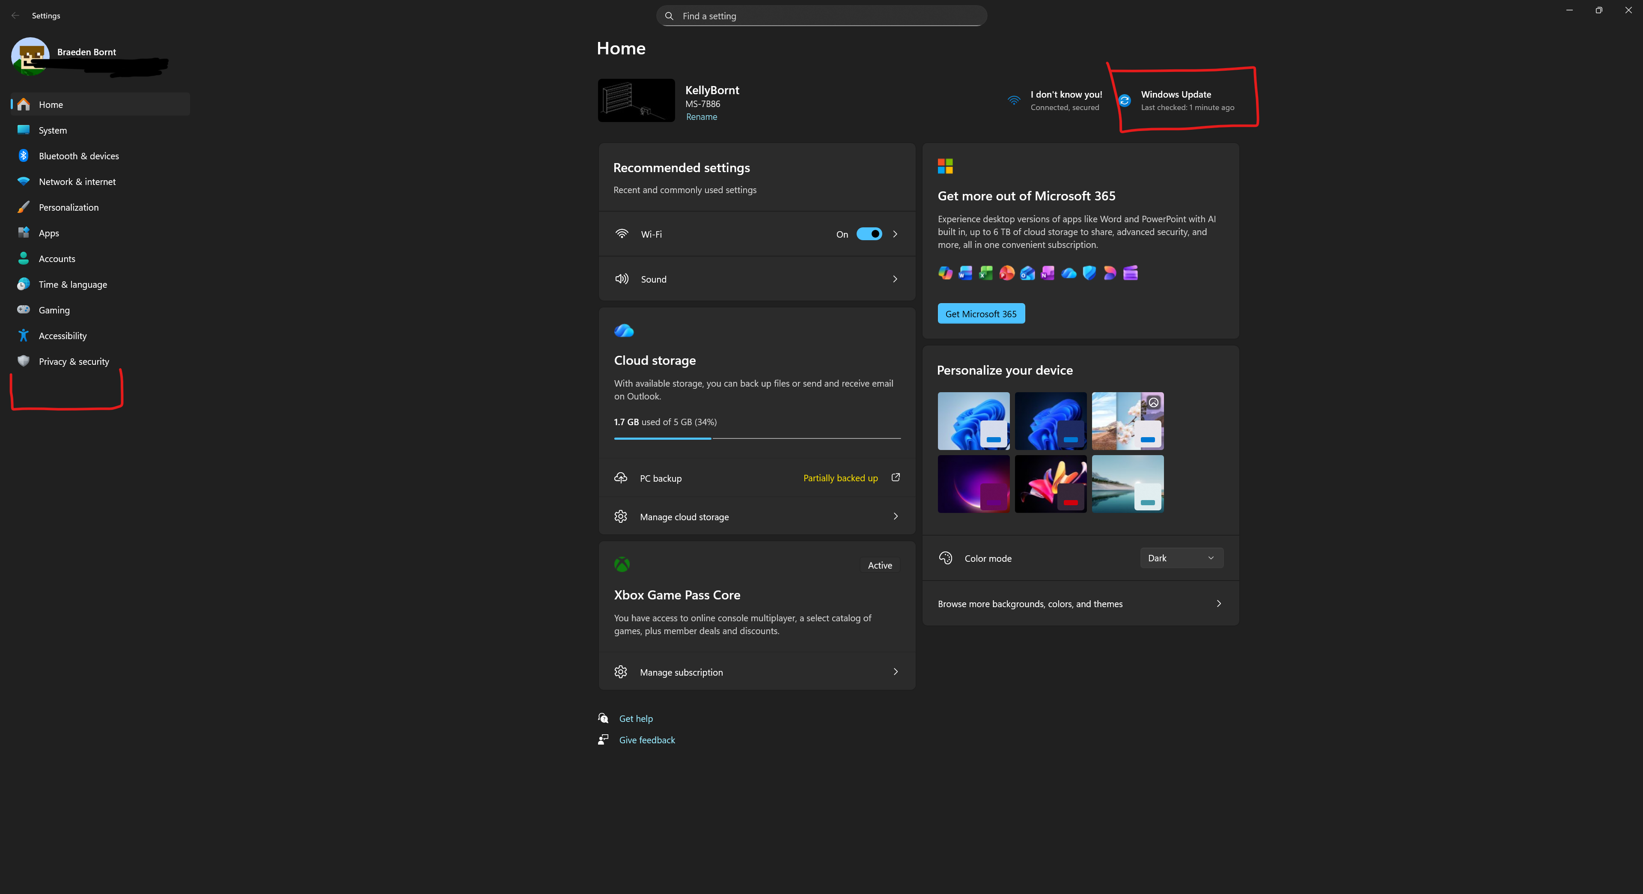
Task: Click the Windows Update refresh icon
Action: point(1125,101)
